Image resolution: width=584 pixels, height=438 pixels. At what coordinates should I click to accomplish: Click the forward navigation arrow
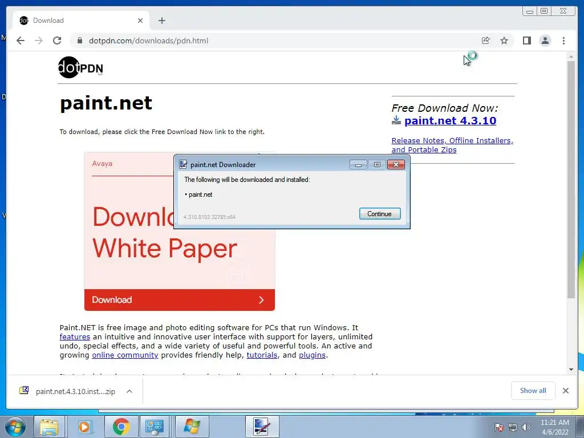tap(39, 40)
